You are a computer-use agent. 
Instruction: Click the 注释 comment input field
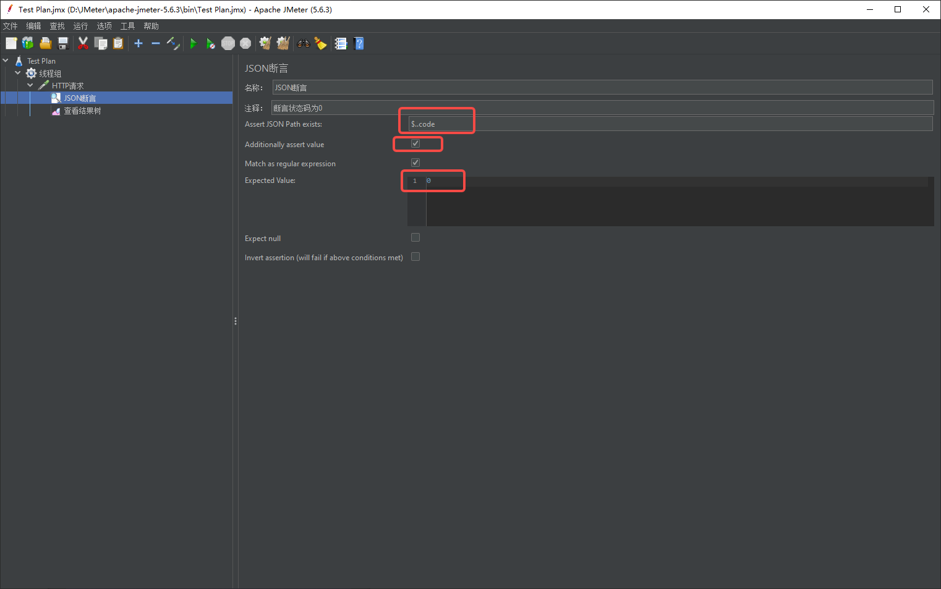[602, 108]
